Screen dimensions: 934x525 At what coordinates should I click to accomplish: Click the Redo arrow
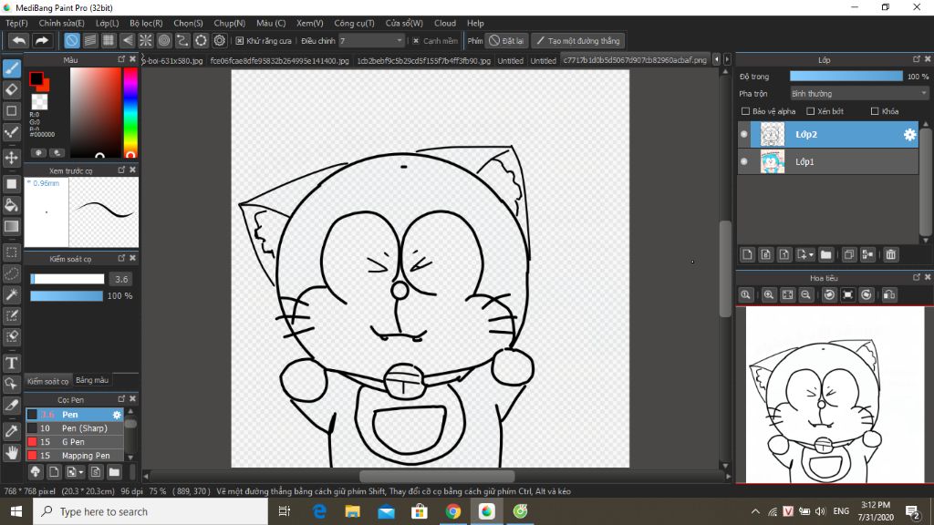(42, 40)
